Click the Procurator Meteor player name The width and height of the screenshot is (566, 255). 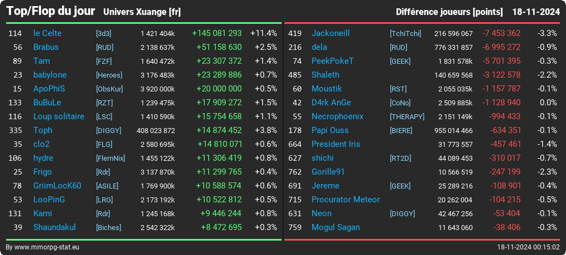click(x=345, y=200)
